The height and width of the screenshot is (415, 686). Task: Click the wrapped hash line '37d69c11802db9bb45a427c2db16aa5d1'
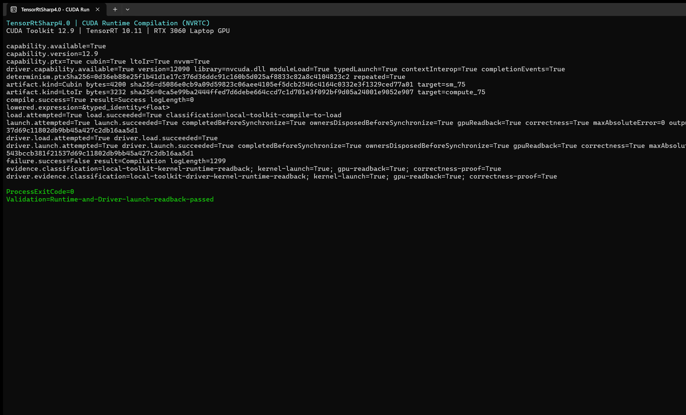tap(72, 130)
